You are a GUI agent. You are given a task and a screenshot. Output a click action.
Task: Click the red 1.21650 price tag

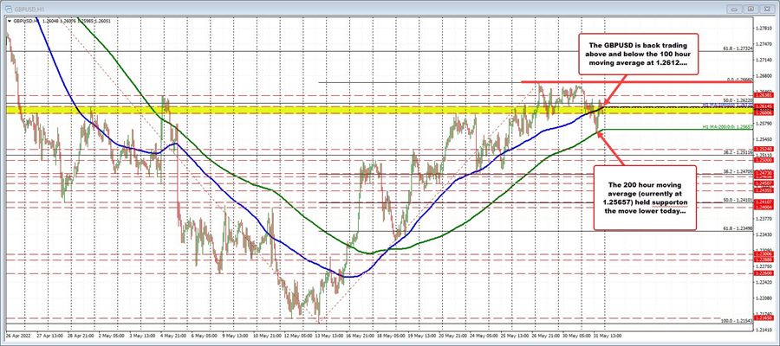pyautogui.click(x=764, y=317)
